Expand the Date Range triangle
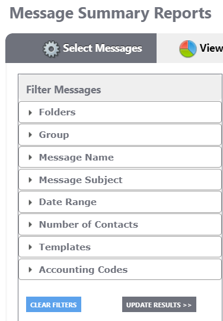 point(30,202)
